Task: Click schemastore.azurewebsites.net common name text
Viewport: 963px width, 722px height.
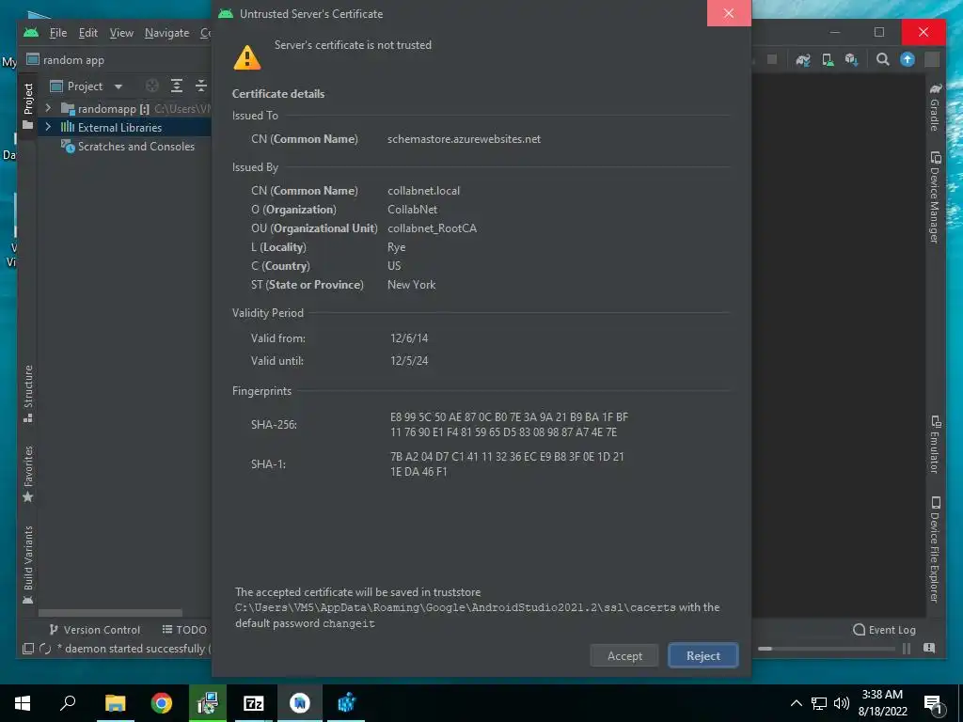Action: click(464, 139)
